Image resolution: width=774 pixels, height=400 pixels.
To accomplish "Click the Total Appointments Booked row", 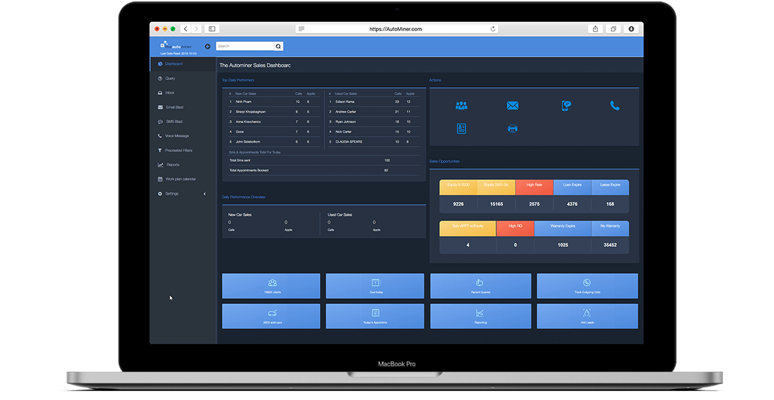I will tap(324, 170).
